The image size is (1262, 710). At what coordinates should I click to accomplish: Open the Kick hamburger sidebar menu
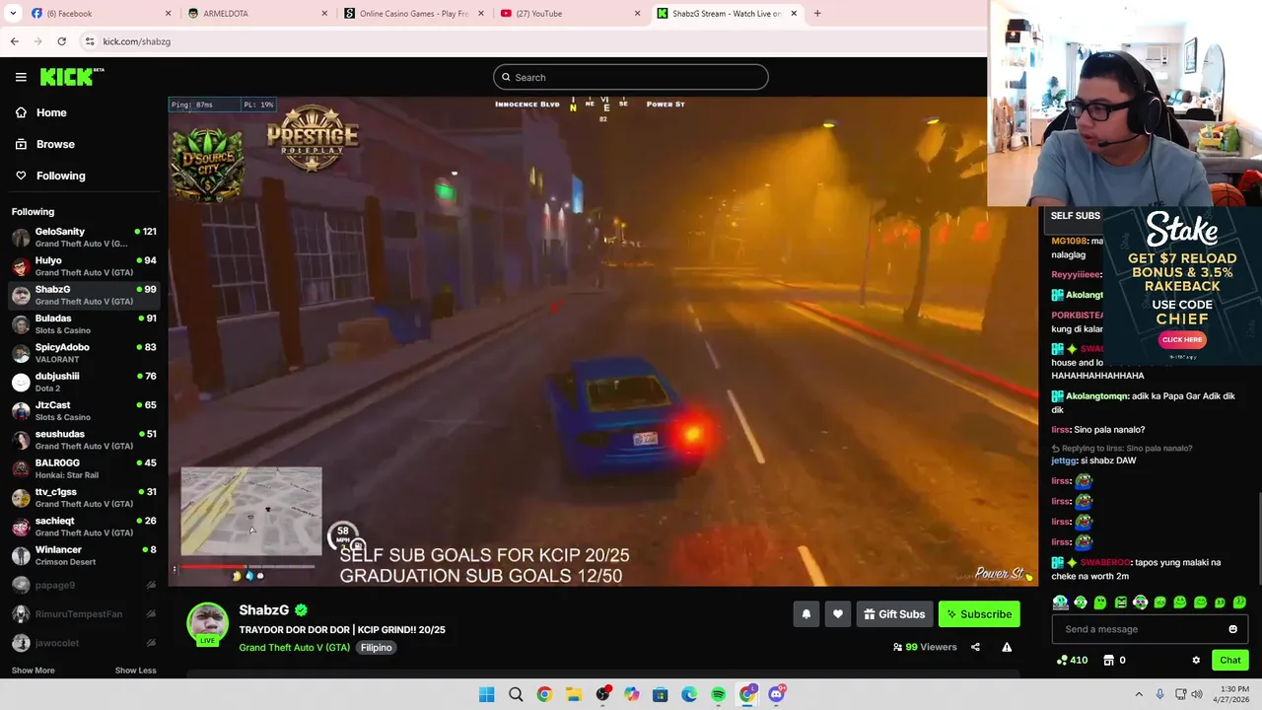pyautogui.click(x=21, y=77)
